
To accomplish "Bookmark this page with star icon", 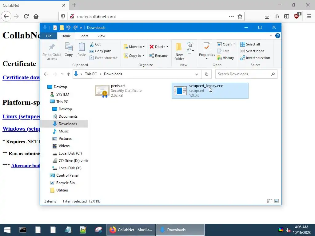I will (x=240, y=17).
